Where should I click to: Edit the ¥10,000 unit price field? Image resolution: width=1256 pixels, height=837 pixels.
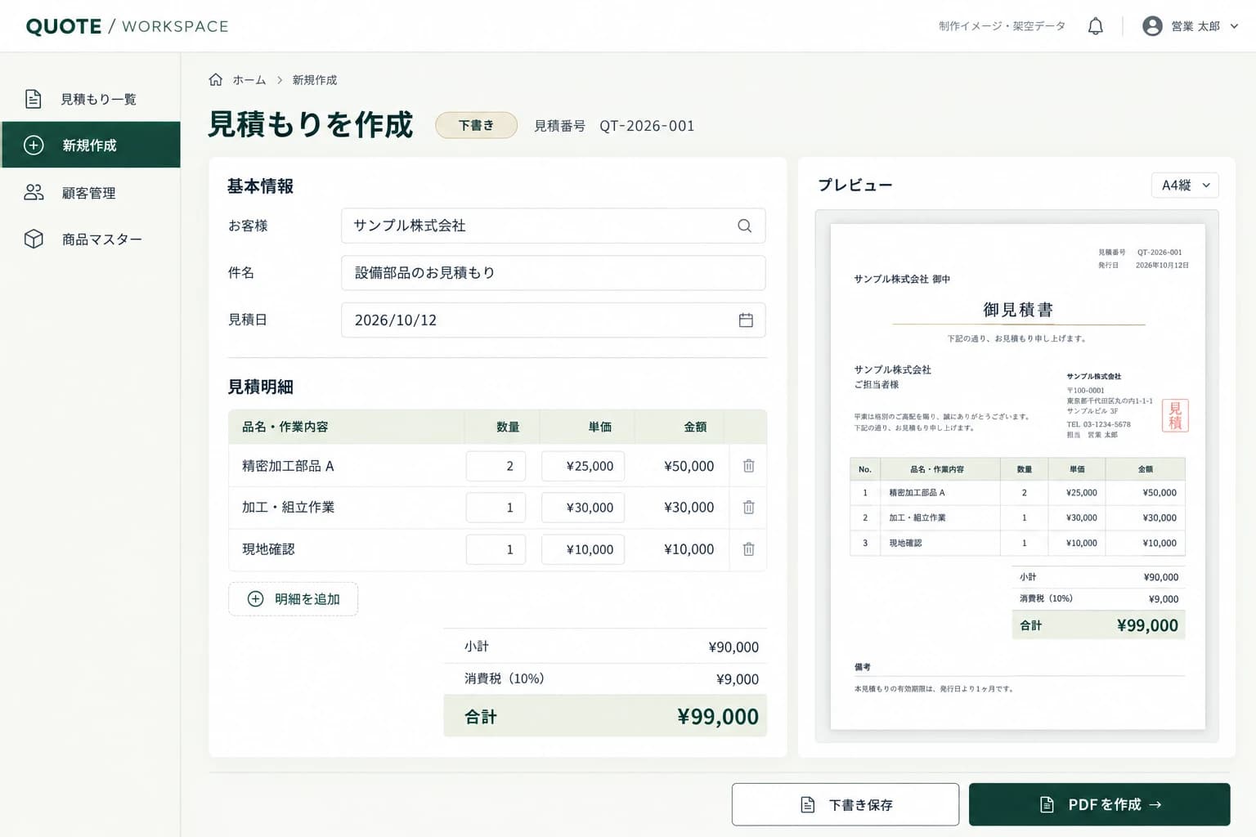[583, 549]
